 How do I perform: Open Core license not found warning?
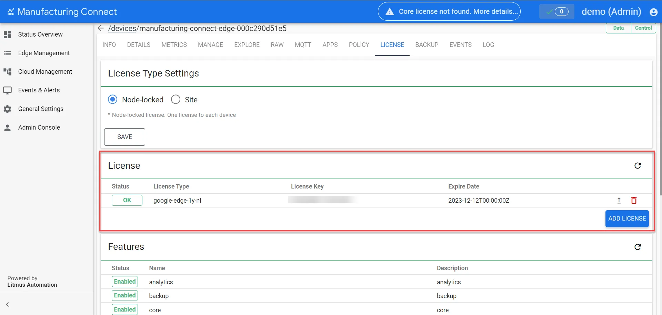pos(449,11)
